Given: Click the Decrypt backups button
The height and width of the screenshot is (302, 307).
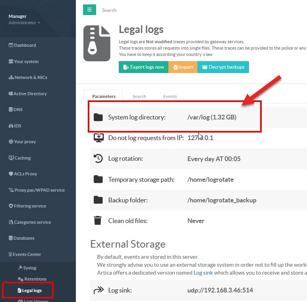Looking at the screenshot, I should [x=223, y=67].
